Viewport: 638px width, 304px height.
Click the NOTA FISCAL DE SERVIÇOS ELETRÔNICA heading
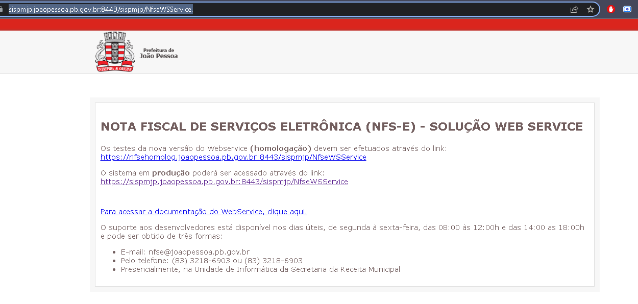pos(341,126)
